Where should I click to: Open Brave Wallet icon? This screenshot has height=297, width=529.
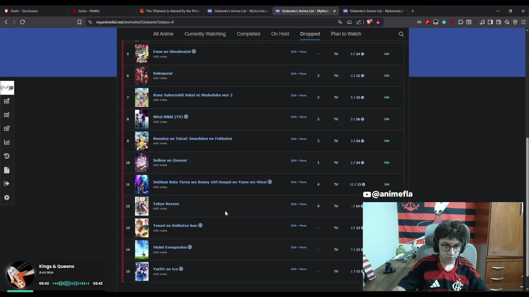[498, 22]
